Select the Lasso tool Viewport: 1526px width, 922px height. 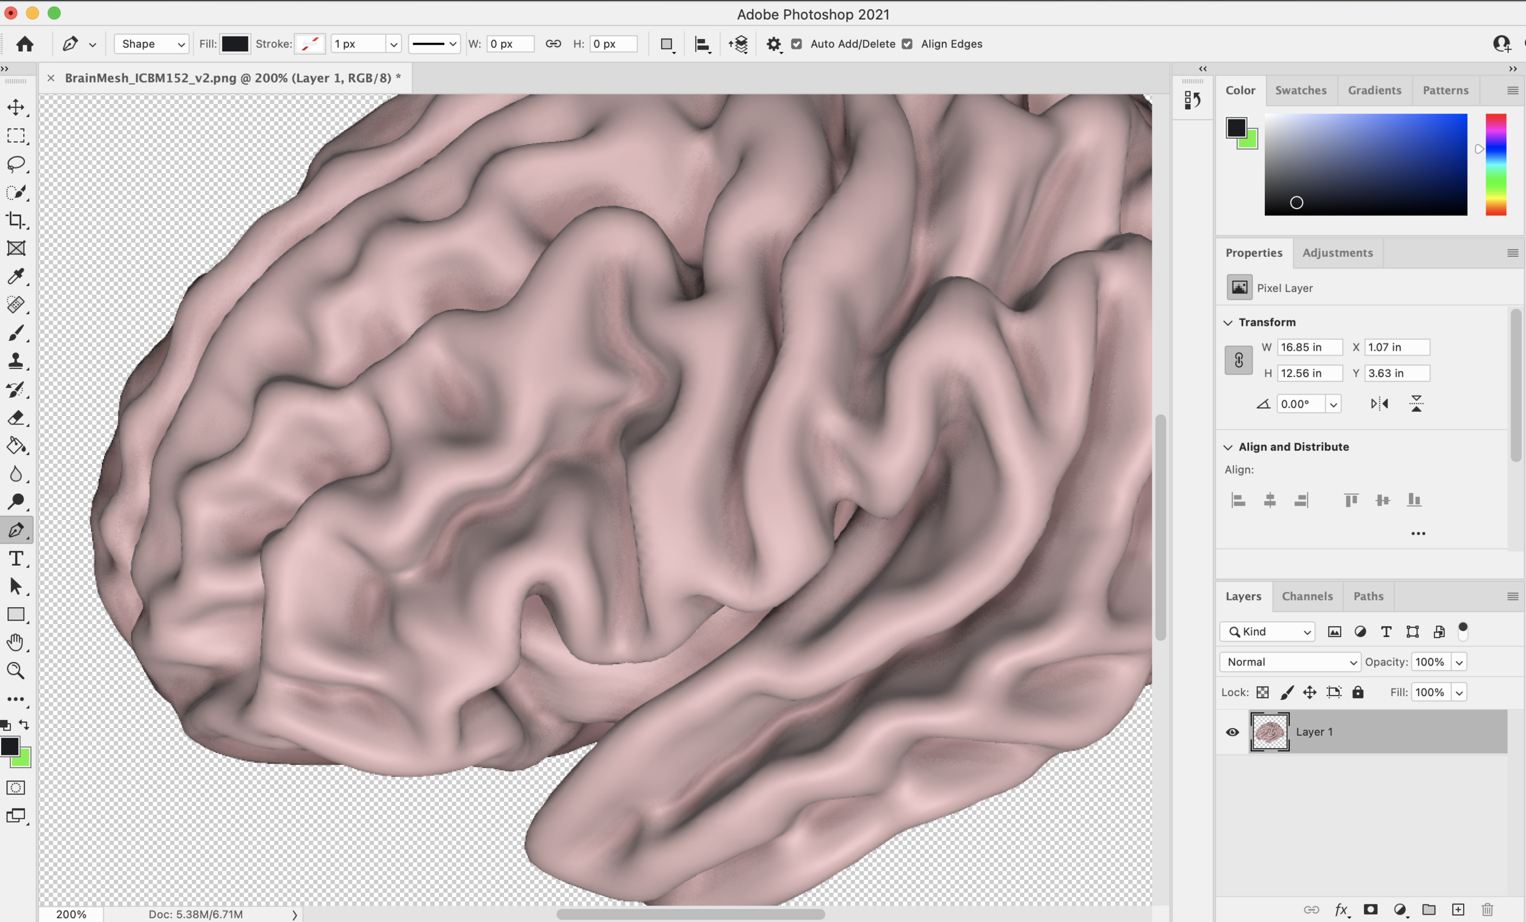(16, 164)
